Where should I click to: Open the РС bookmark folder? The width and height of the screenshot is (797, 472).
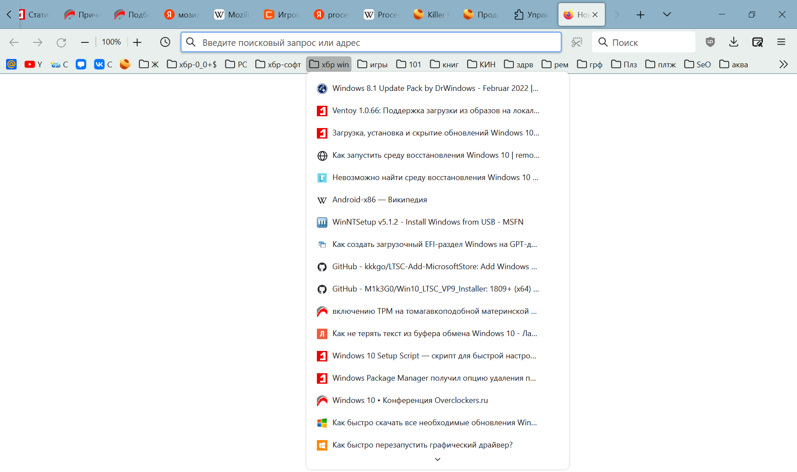pos(236,64)
